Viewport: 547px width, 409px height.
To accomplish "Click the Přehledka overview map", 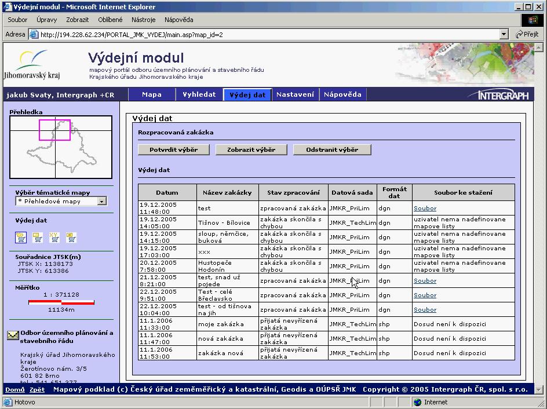I will [61, 147].
